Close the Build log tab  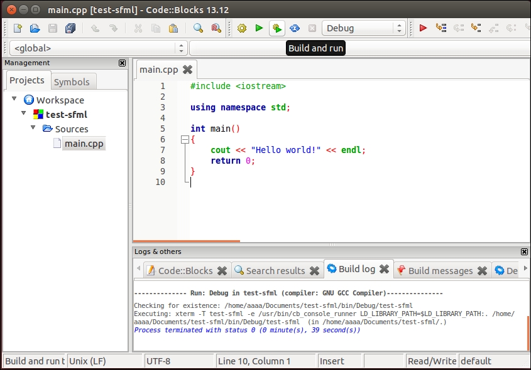[385, 269]
